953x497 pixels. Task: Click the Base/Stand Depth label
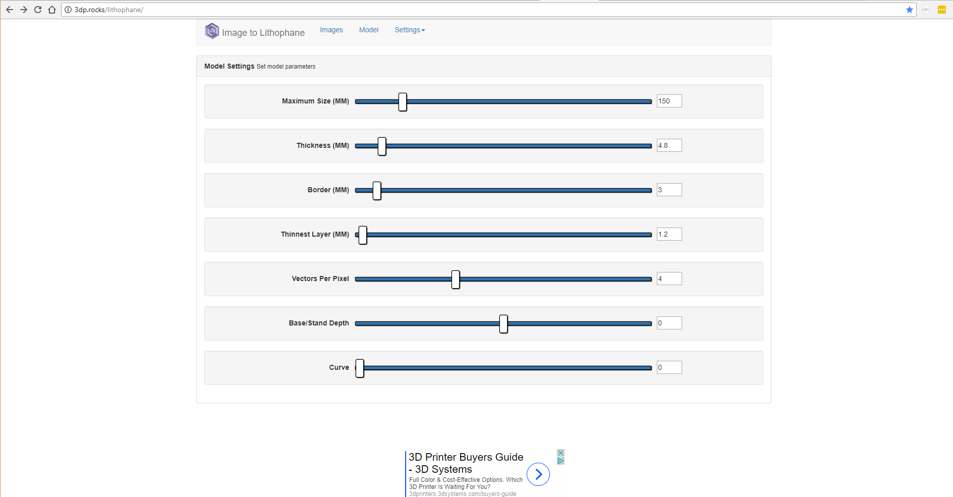(x=319, y=323)
